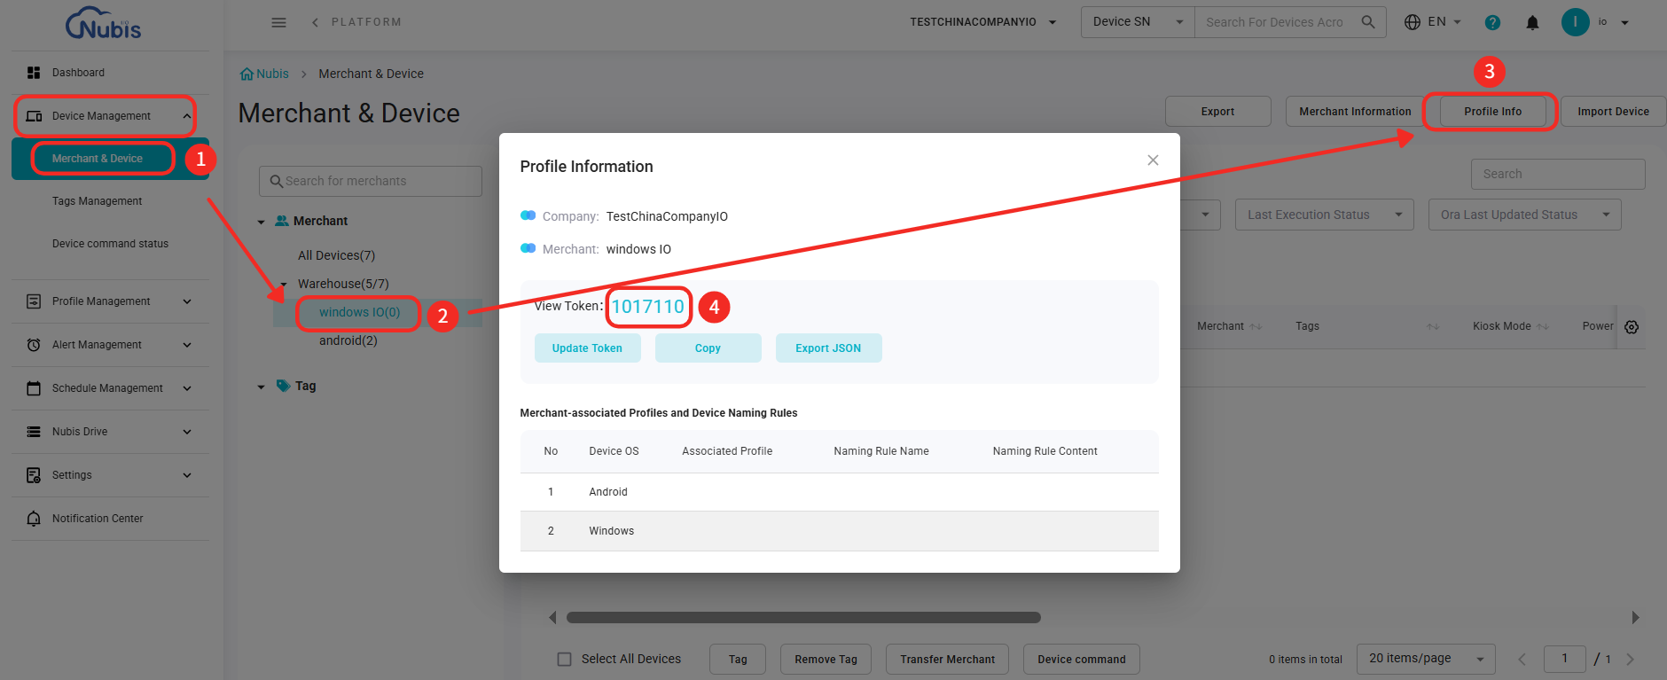
Task: Open Notification Center
Action: click(x=111, y=519)
